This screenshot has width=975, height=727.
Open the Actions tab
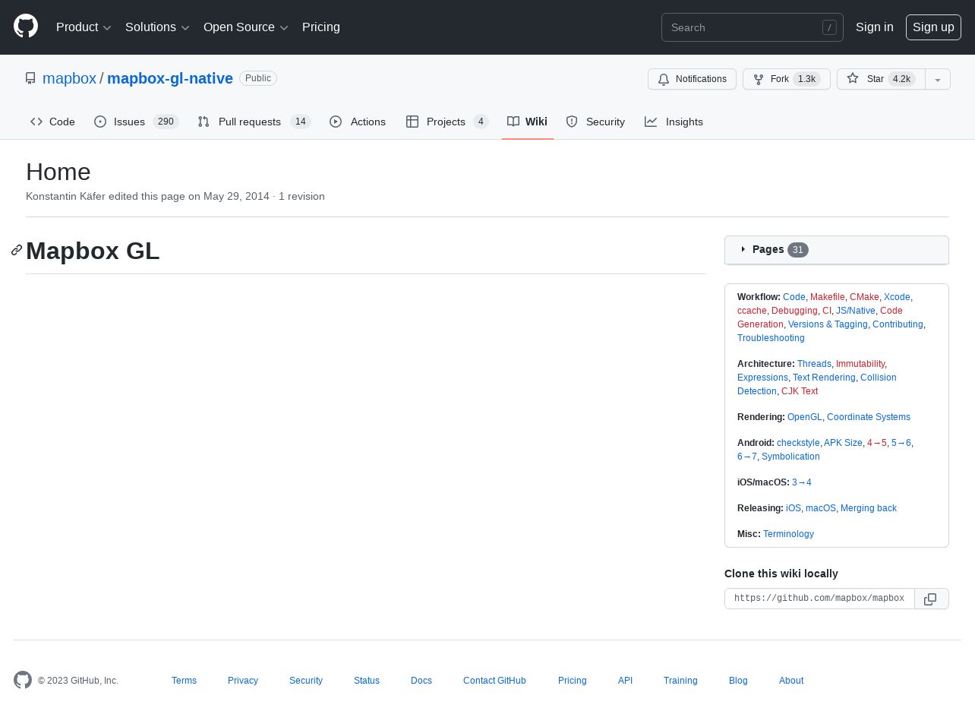358,122
